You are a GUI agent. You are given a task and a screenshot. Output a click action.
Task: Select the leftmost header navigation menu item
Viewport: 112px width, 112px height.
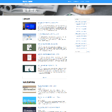coord(70,2)
